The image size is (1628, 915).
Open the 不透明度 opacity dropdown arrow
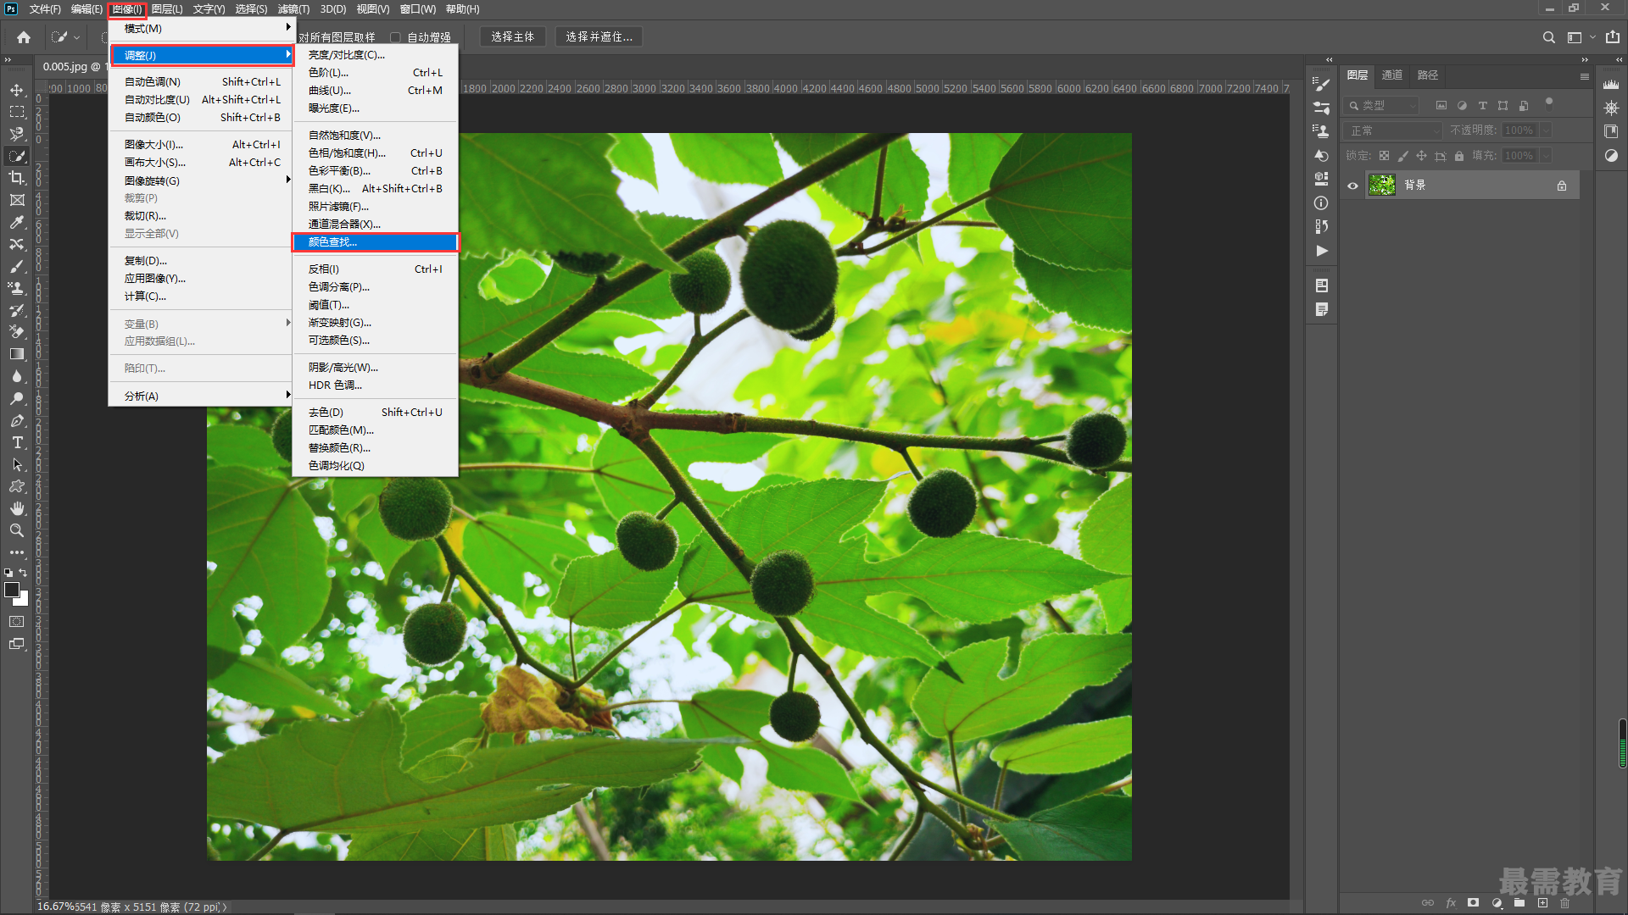(1546, 130)
